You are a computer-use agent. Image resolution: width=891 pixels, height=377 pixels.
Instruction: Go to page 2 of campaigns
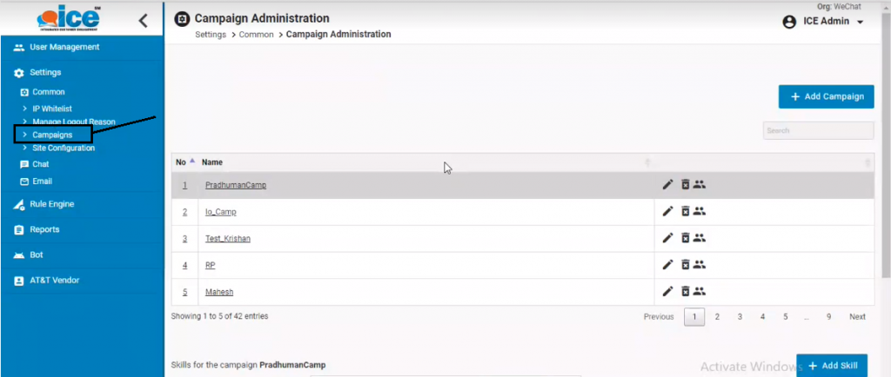(x=717, y=317)
